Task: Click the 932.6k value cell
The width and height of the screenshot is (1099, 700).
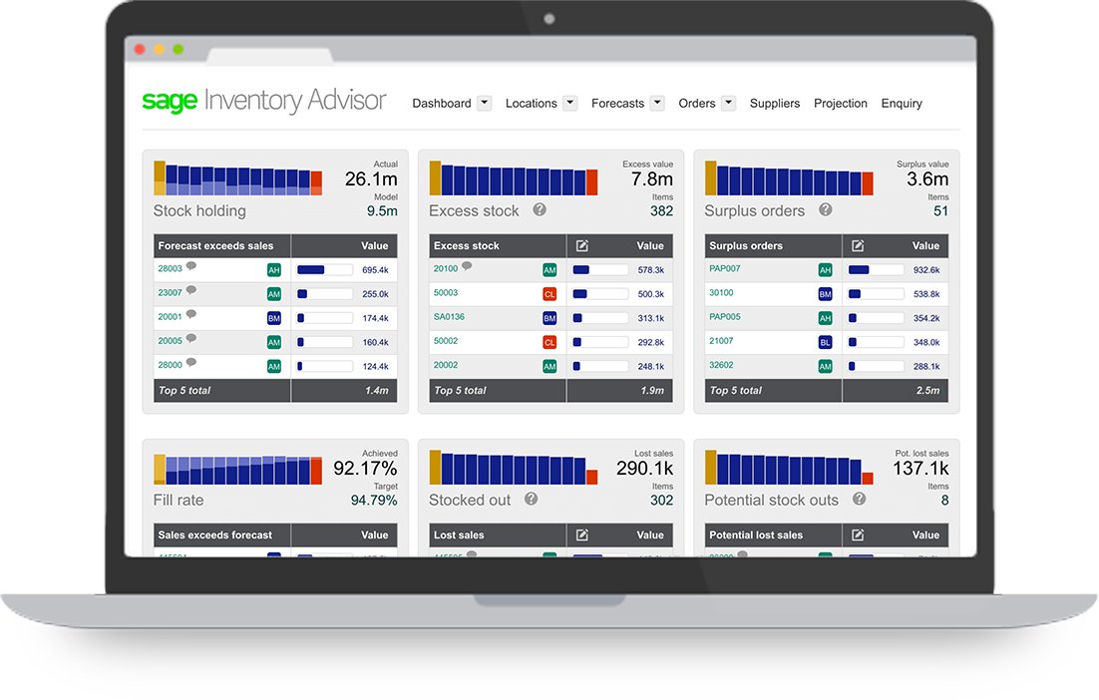Action: pyautogui.click(x=926, y=270)
